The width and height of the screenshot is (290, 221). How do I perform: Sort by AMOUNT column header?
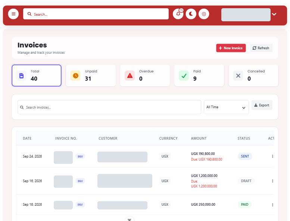coord(199,138)
